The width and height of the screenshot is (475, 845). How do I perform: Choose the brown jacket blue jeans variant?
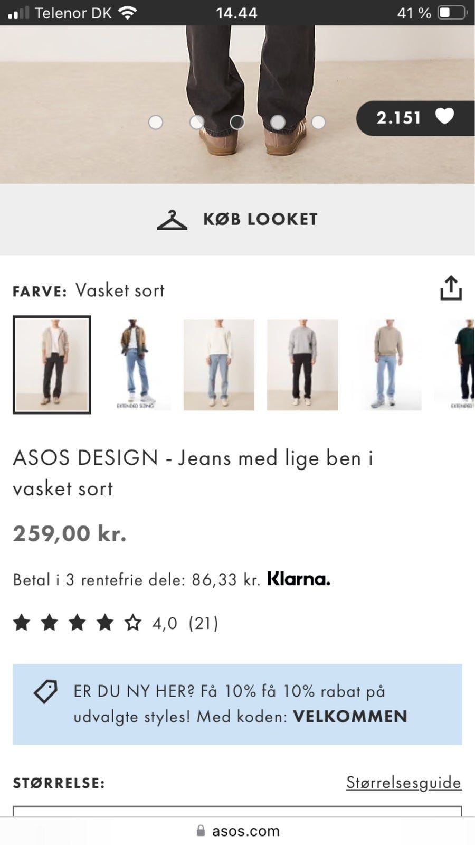point(135,364)
